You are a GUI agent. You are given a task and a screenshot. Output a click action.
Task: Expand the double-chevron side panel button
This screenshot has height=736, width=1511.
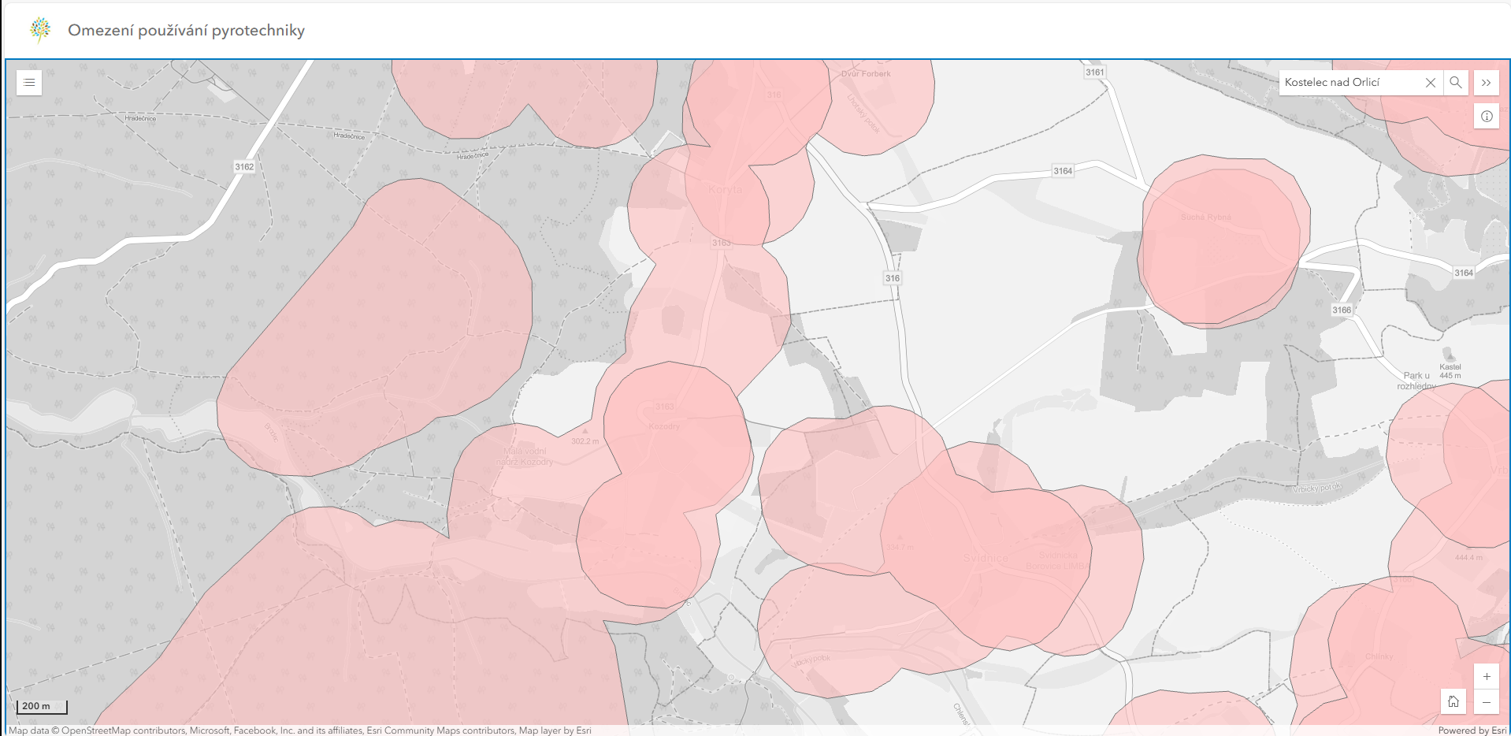click(1486, 83)
